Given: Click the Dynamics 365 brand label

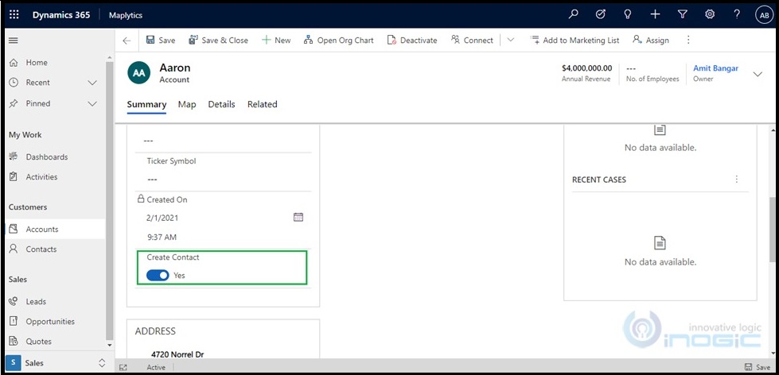Looking at the screenshot, I should point(61,15).
